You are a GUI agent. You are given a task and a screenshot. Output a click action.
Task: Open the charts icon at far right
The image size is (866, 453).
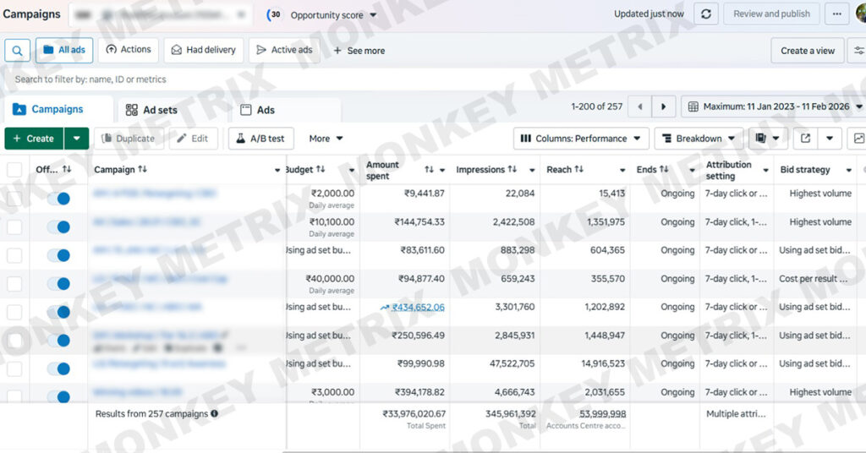858,139
